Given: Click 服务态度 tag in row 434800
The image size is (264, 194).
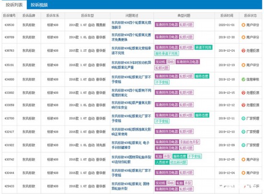Looking at the screenshot, I should (202, 76).
